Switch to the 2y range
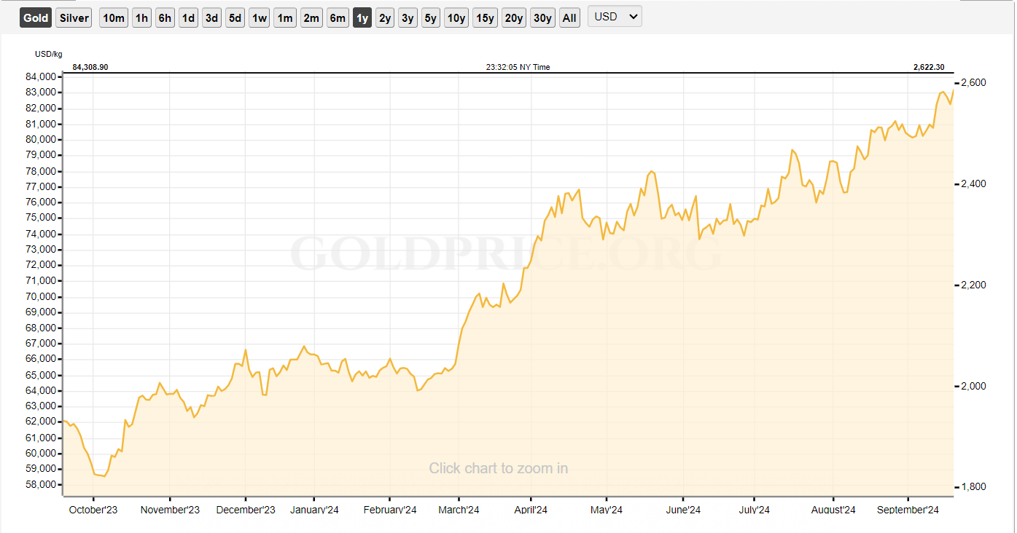 pyautogui.click(x=385, y=17)
